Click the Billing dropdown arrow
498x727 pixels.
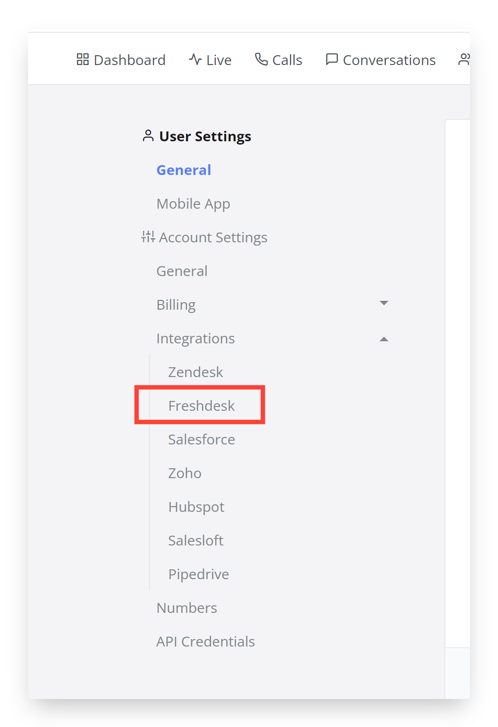click(383, 303)
